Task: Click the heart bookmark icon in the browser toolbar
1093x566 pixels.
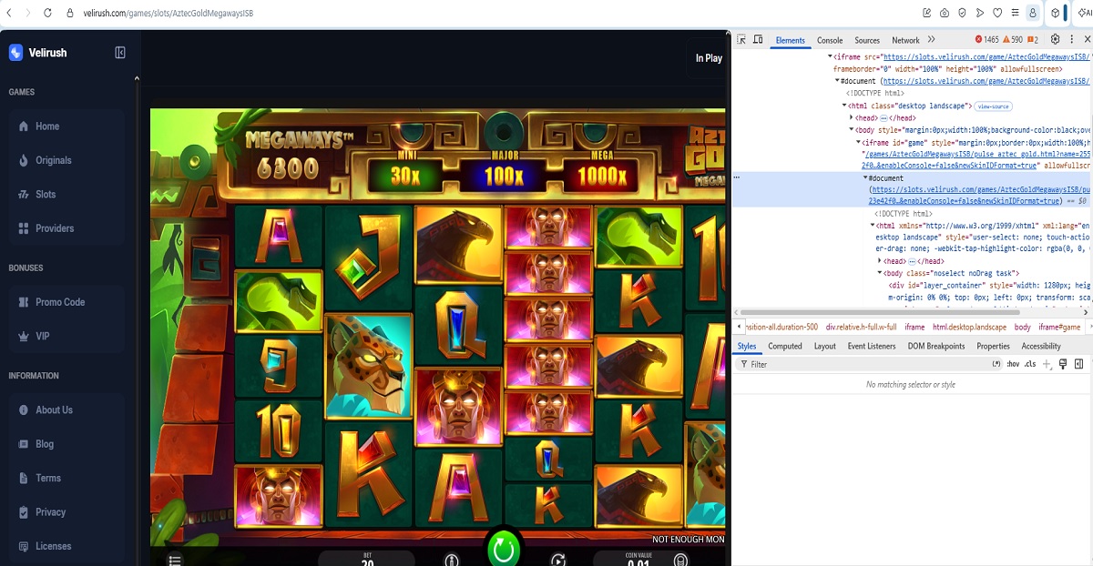Action: [x=997, y=14]
